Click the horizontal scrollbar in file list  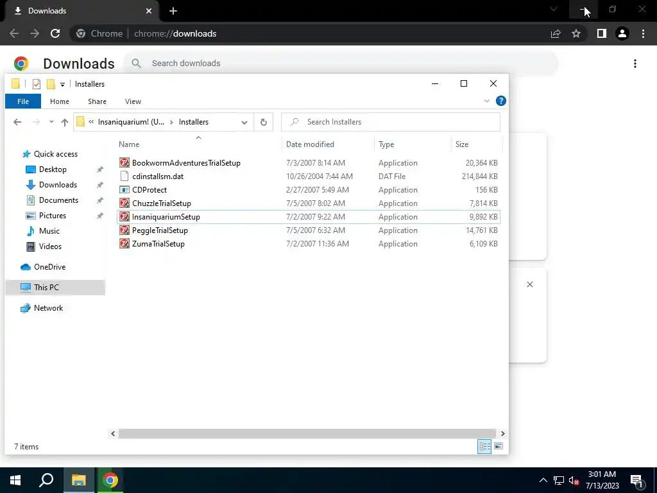point(307,433)
